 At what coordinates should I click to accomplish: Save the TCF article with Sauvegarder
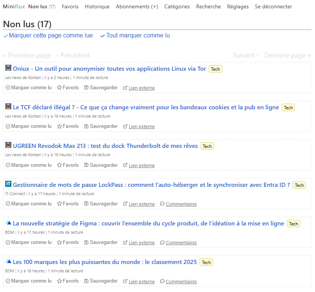(x=101, y=126)
